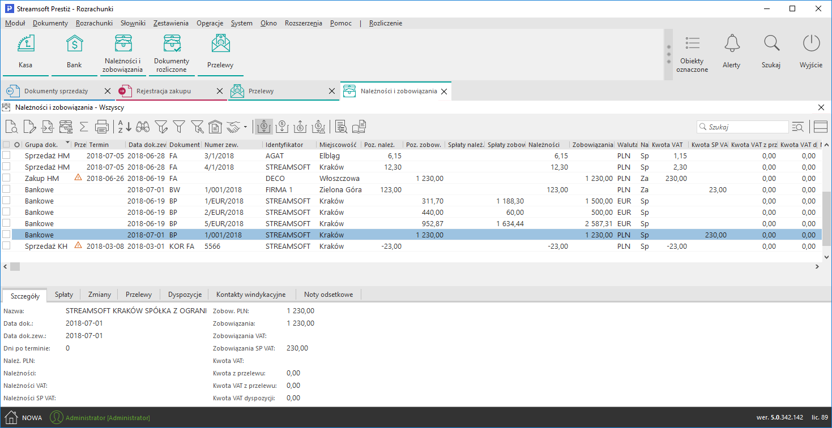The height and width of the screenshot is (428, 832).
Task: Close Należności i zobowiązania - Wszyscy panel
Action: (x=821, y=107)
